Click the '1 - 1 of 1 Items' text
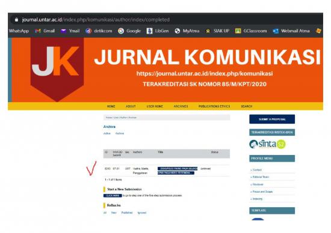 [113, 180]
